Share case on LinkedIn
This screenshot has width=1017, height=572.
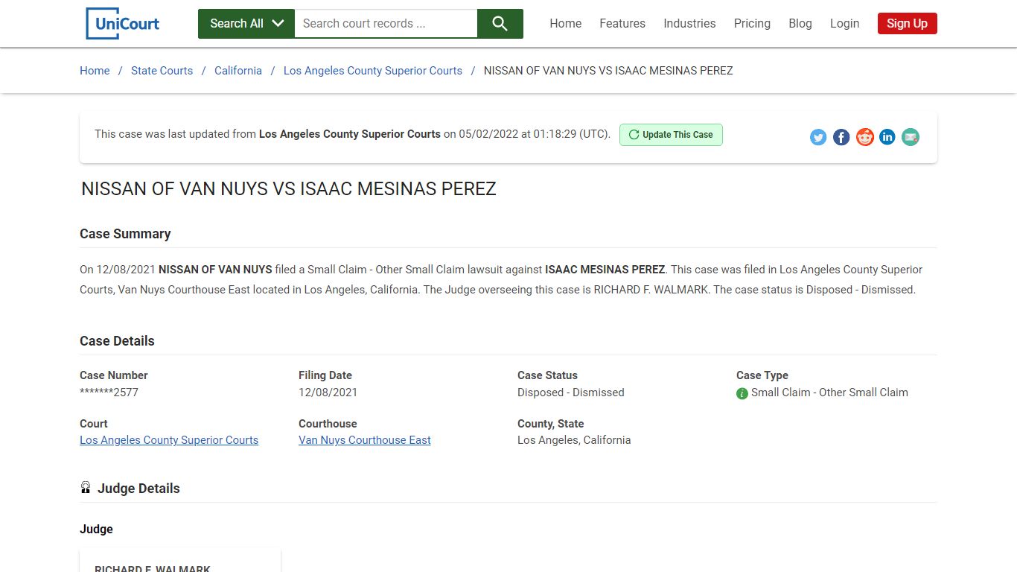887,137
